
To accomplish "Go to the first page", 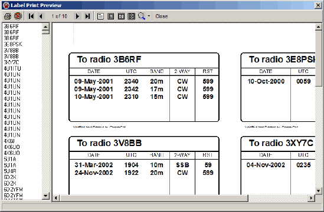I will click(x=31, y=16).
